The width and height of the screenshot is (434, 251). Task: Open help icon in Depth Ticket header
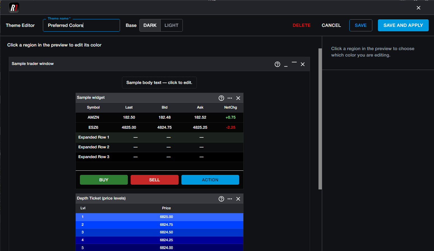point(221,199)
